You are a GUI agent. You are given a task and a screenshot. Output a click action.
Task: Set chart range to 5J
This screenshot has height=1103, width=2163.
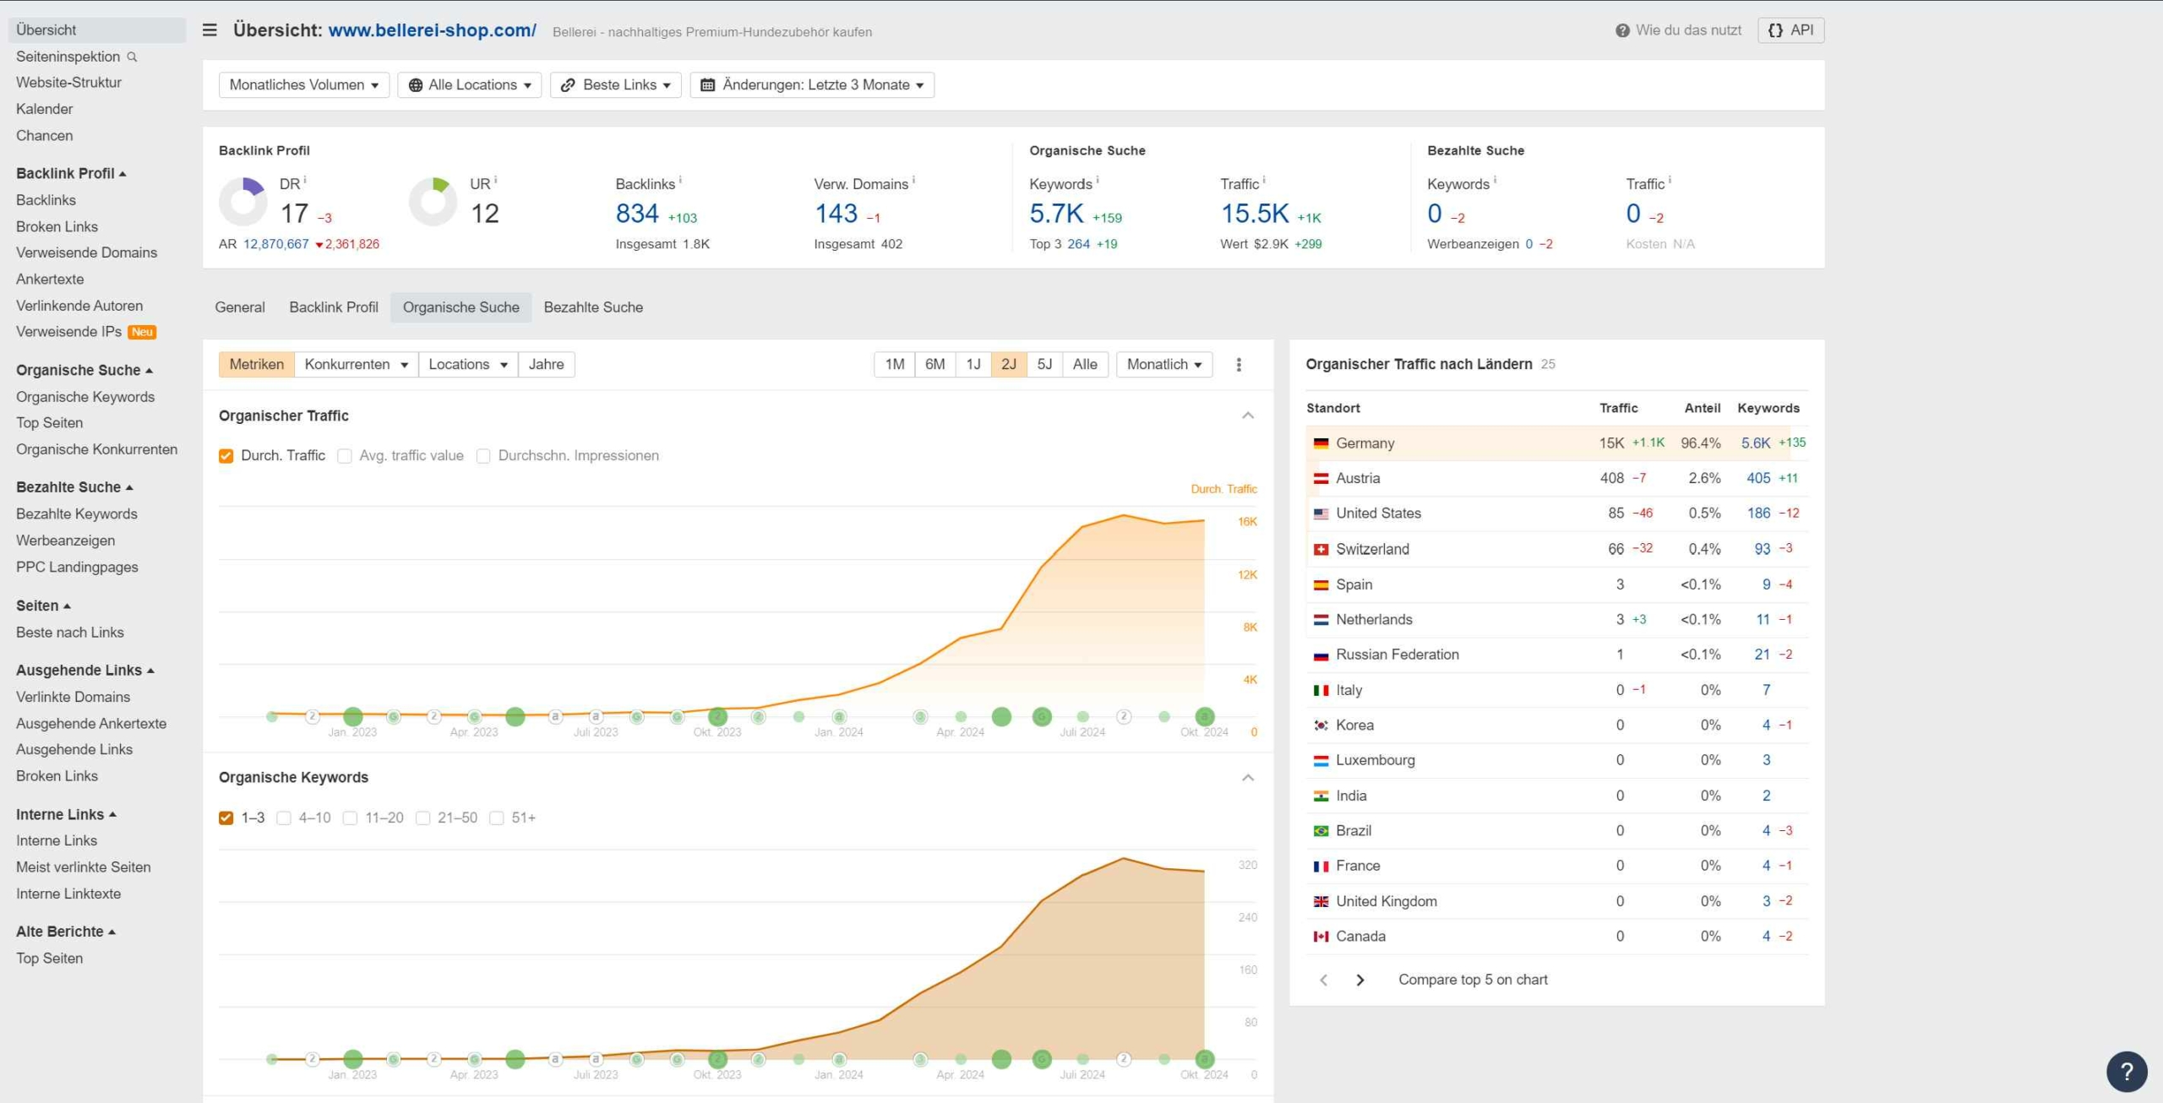click(x=1045, y=365)
